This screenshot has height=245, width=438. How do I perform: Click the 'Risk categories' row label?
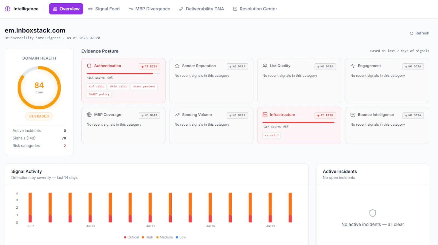click(26, 146)
